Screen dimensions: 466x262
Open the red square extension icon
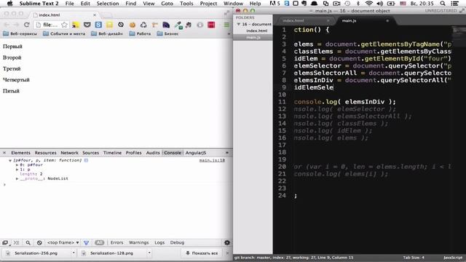point(211,25)
